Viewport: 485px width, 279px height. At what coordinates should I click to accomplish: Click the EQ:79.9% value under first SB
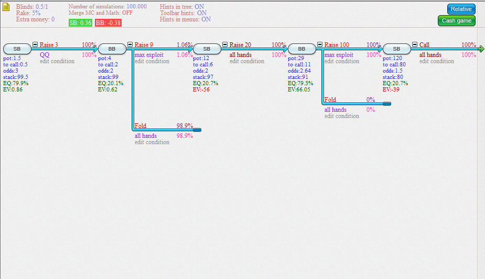click(x=16, y=83)
